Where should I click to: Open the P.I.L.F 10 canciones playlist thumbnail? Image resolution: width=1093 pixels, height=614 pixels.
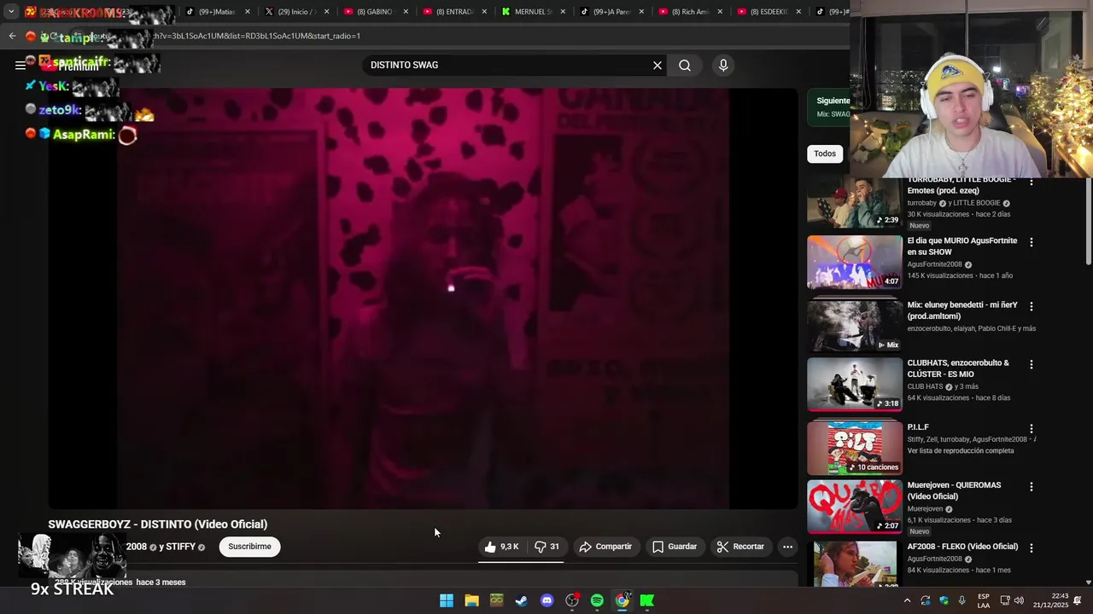pos(854,448)
